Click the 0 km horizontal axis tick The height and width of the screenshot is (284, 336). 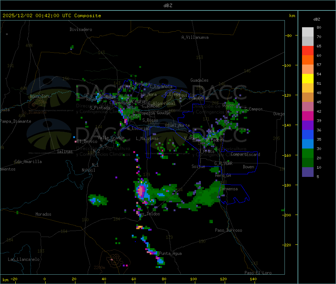[x=44, y=279]
